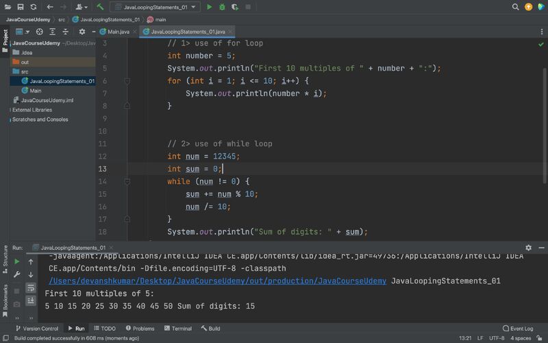The image size is (548, 343).
Task: Open the user profile dropdown in the toolbar
Action: pyautogui.click(x=82, y=7)
